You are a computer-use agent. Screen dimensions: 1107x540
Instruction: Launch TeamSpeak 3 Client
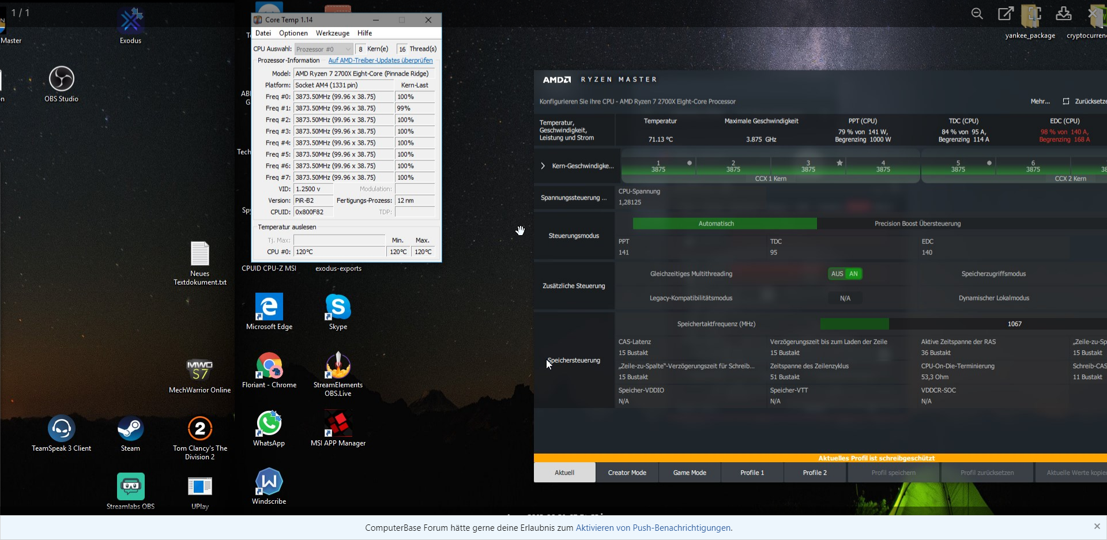coord(61,433)
